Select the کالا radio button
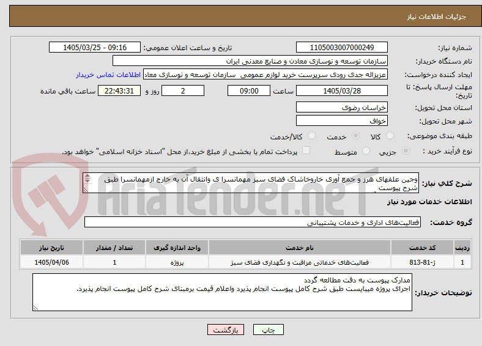The image size is (482, 346). click(390, 136)
